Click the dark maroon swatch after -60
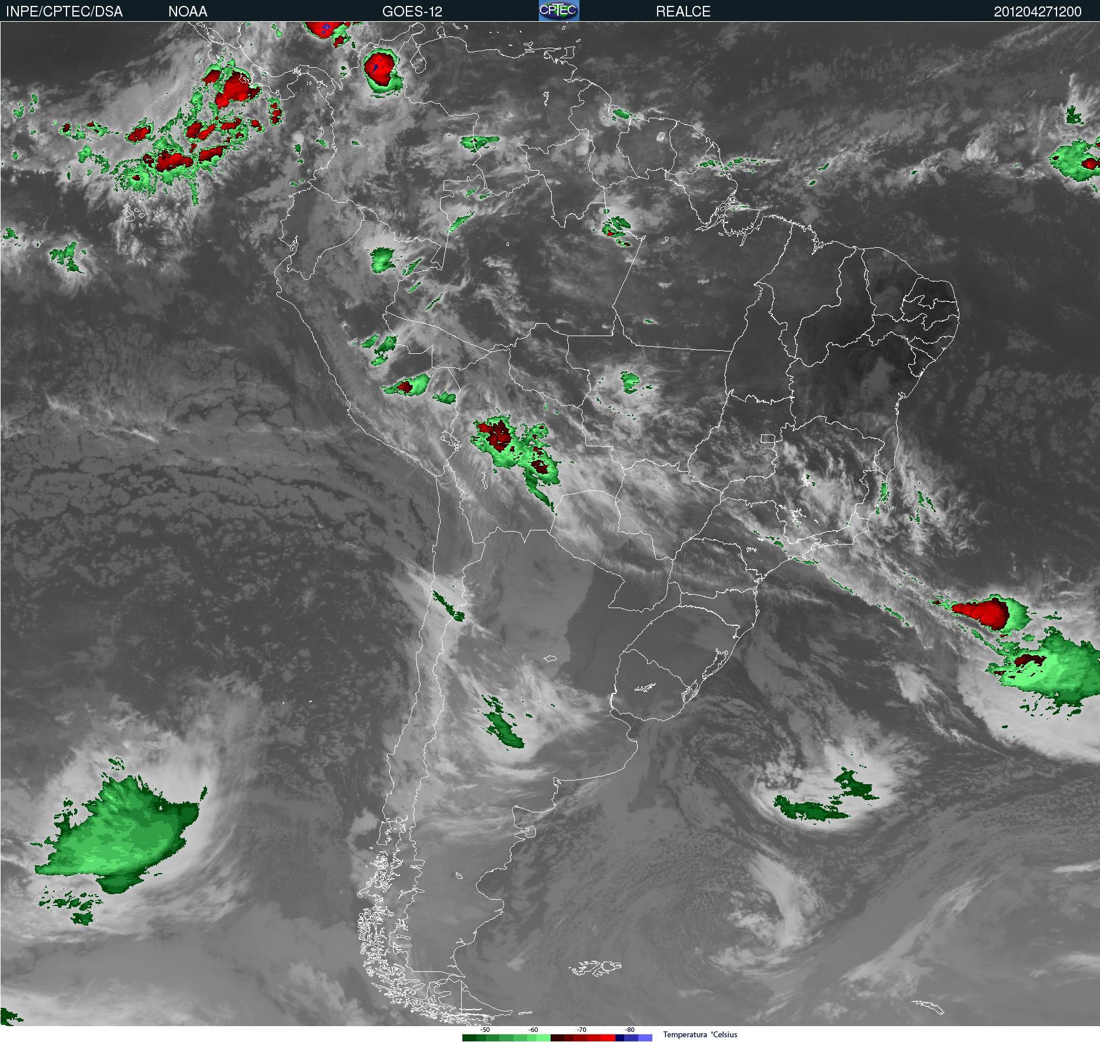The height and width of the screenshot is (1042, 1100). (x=557, y=1038)
